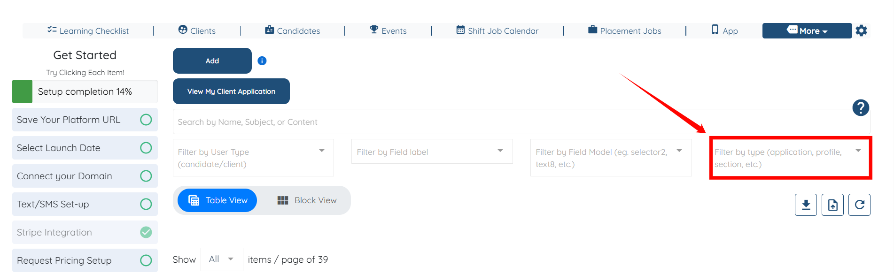This screenshot has width=894, height=274.
Task: Open the items per page All dropdown
Action: (221, 259)
